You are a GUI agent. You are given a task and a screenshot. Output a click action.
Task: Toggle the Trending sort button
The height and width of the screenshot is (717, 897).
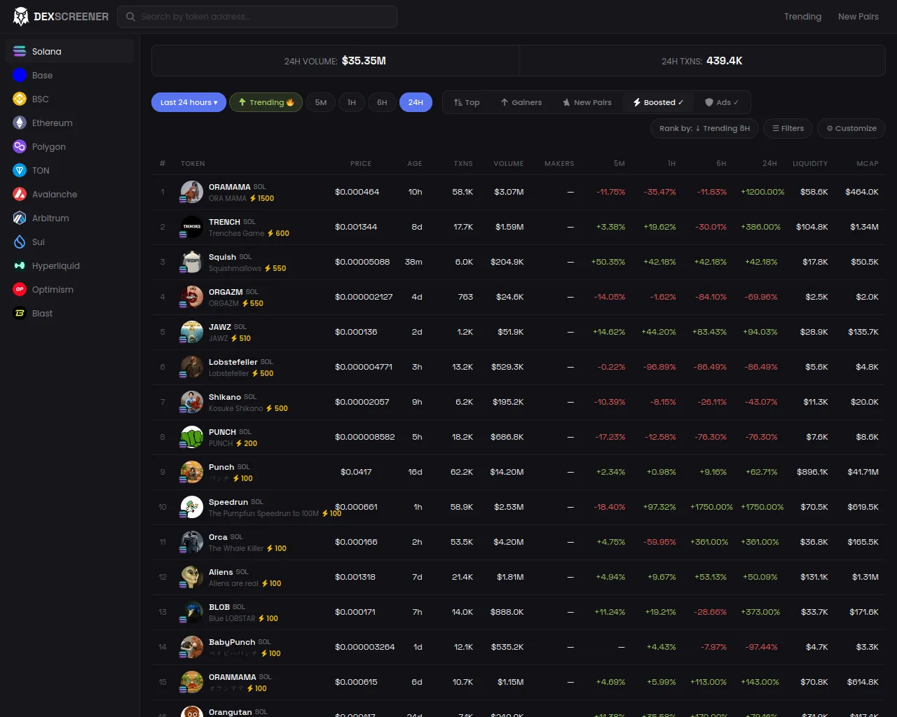(266, 102)
